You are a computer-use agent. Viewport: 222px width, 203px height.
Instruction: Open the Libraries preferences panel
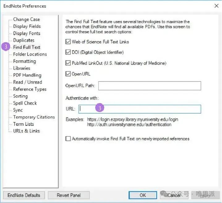[x=22, y=68]
